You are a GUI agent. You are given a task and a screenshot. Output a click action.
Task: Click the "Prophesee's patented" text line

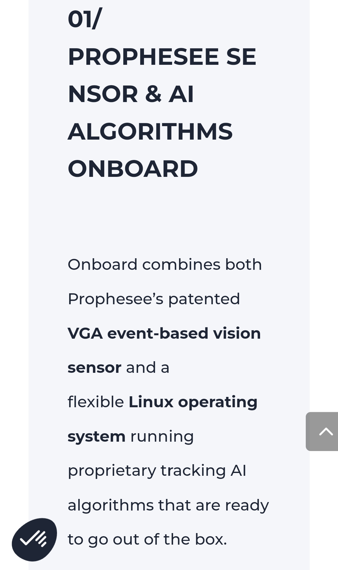click(x=154, y=299)
